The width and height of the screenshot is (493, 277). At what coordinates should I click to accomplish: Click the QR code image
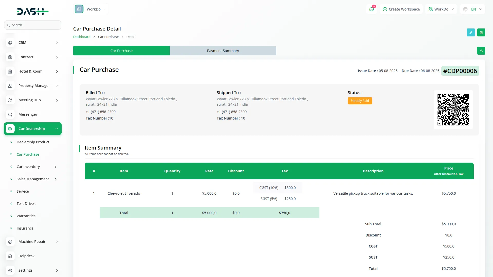click(453, 110)
